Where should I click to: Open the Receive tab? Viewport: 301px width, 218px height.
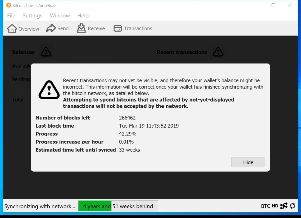(91, 28)
